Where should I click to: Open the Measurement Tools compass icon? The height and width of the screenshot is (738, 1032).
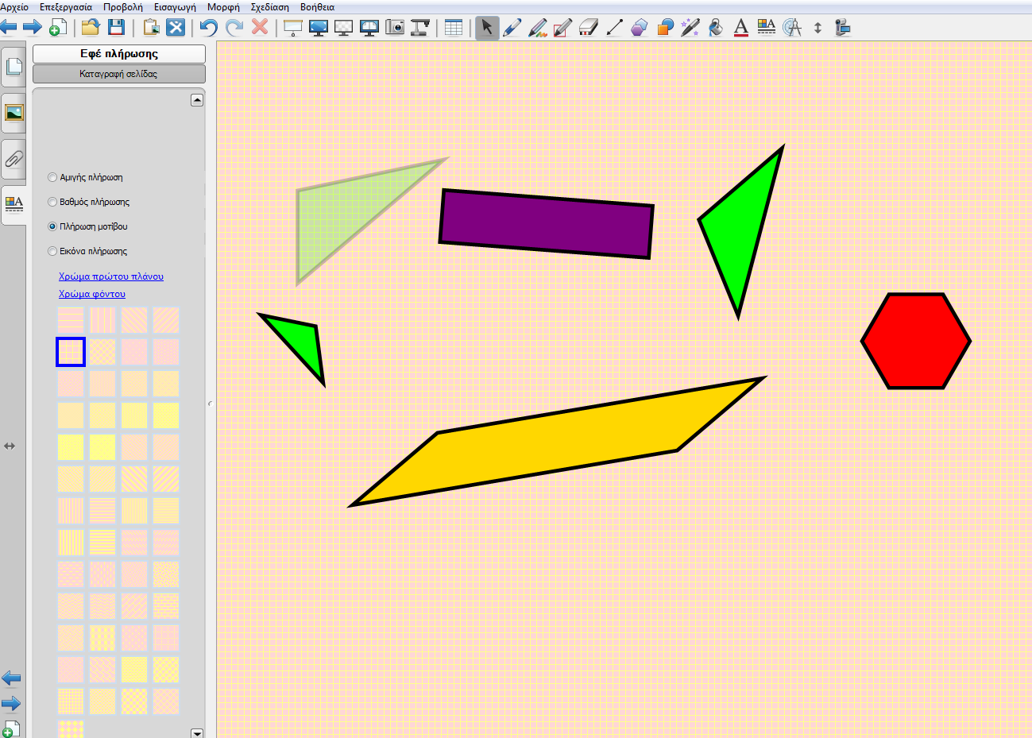click(x=792, y=28)
